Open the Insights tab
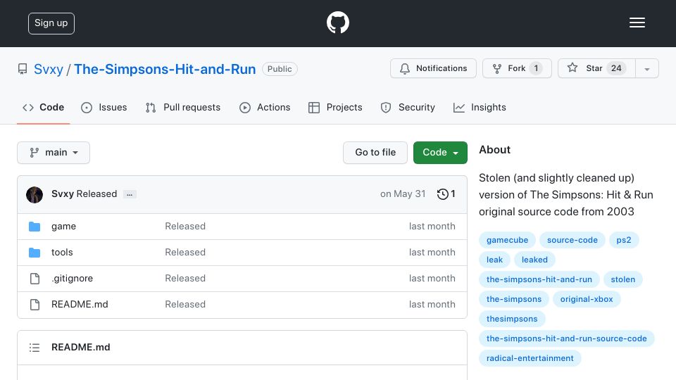 tap(480, 107)
